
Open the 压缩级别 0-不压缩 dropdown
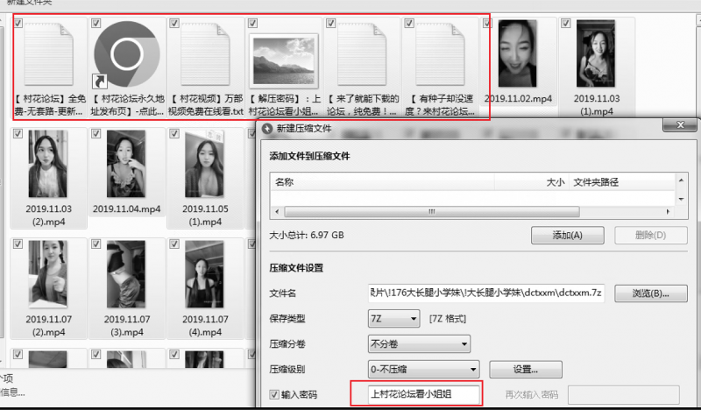(423, 369)
